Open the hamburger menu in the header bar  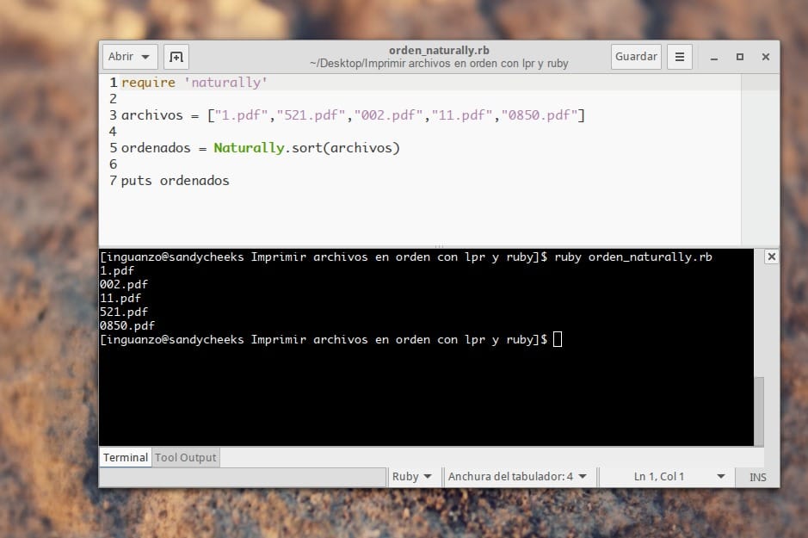[x=679, y=57]
